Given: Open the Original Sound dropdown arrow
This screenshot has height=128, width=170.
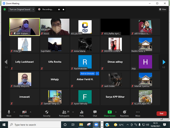Looking at the screenshot, I should pyautogui.click(x=33, y=9).
